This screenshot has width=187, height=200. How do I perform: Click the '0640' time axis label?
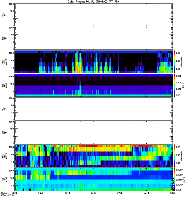click(67, 193)
